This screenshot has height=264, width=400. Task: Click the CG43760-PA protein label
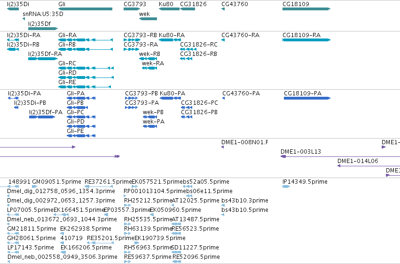coord(241,93)
